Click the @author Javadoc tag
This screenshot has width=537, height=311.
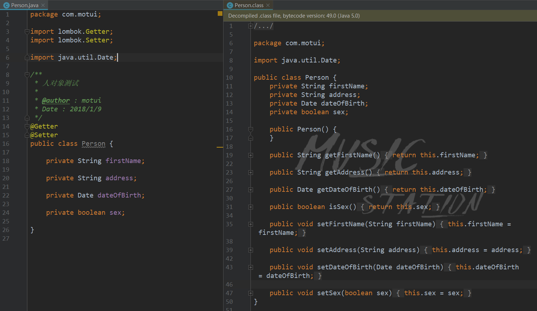(56, 101)
